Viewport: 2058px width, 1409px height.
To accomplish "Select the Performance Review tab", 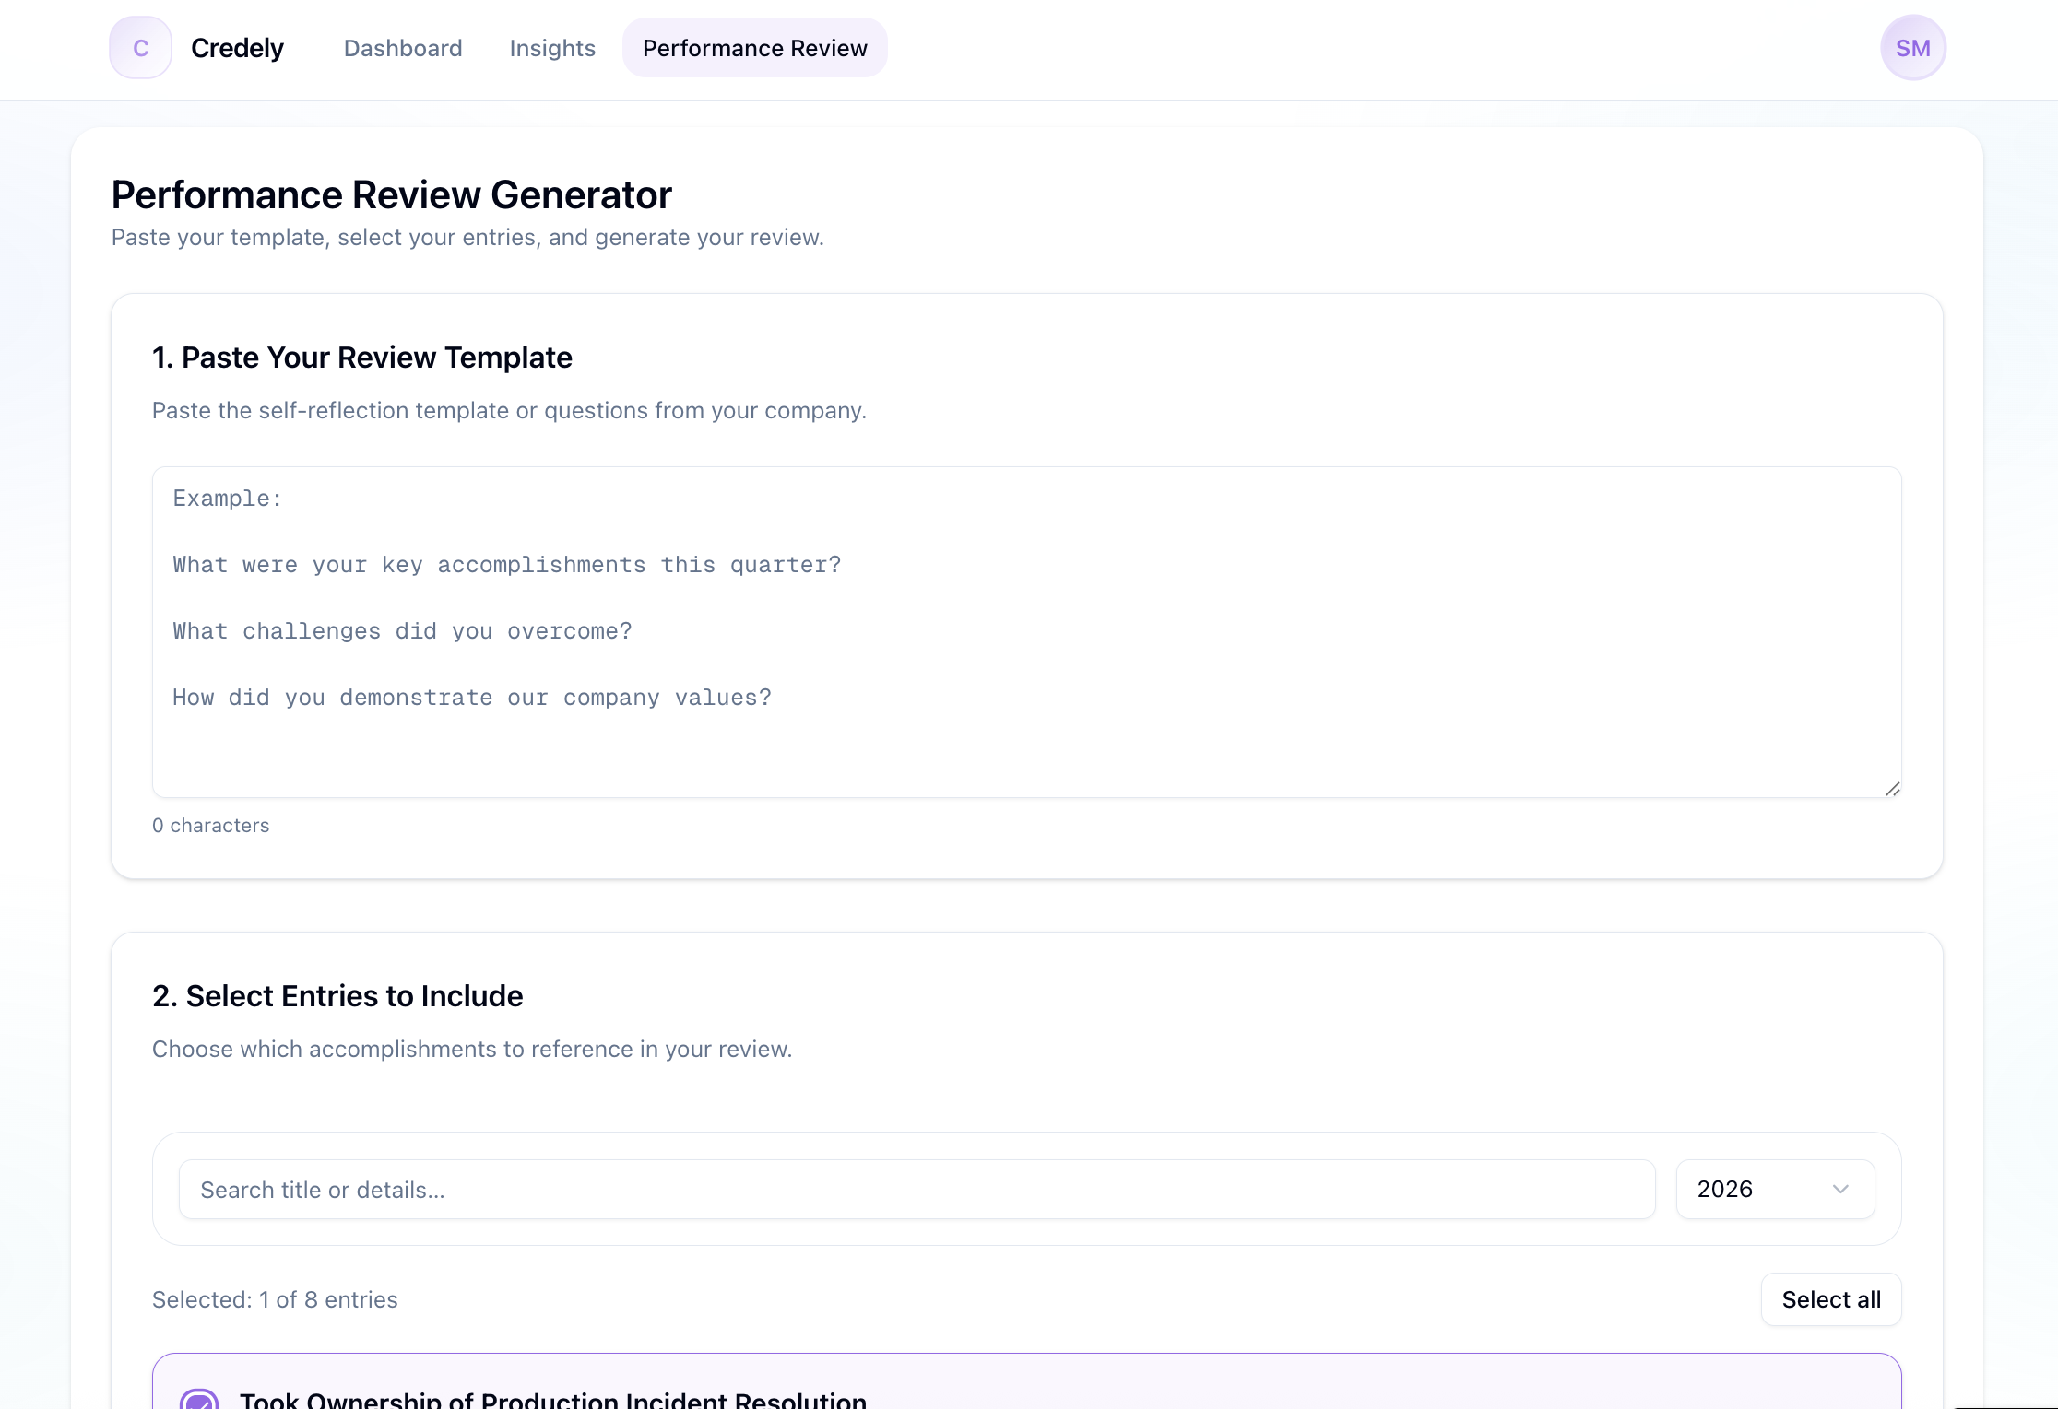I will tap(754, 47).
